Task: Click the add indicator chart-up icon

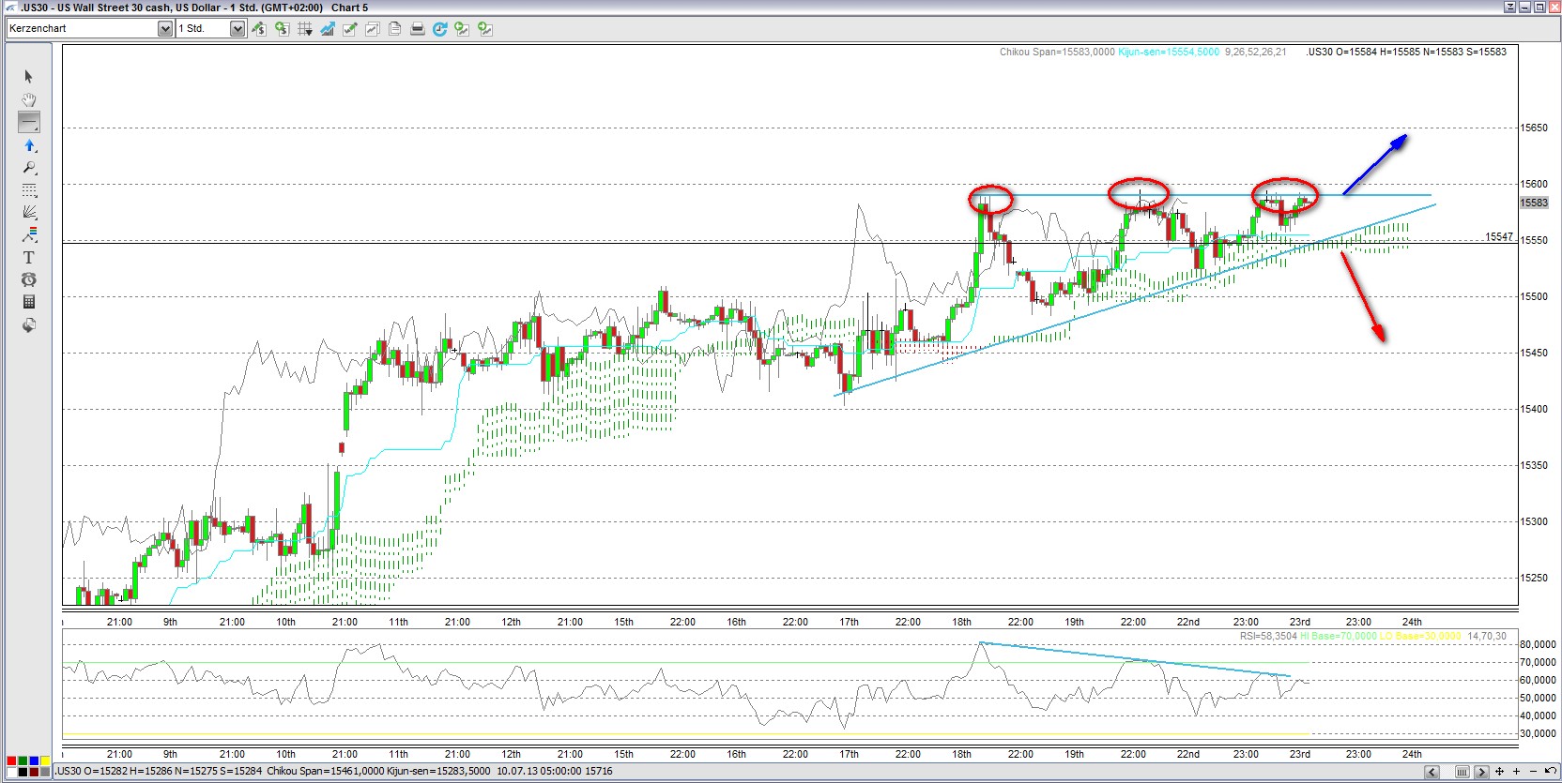Action: pyautogui.click(x=327, y=29)
